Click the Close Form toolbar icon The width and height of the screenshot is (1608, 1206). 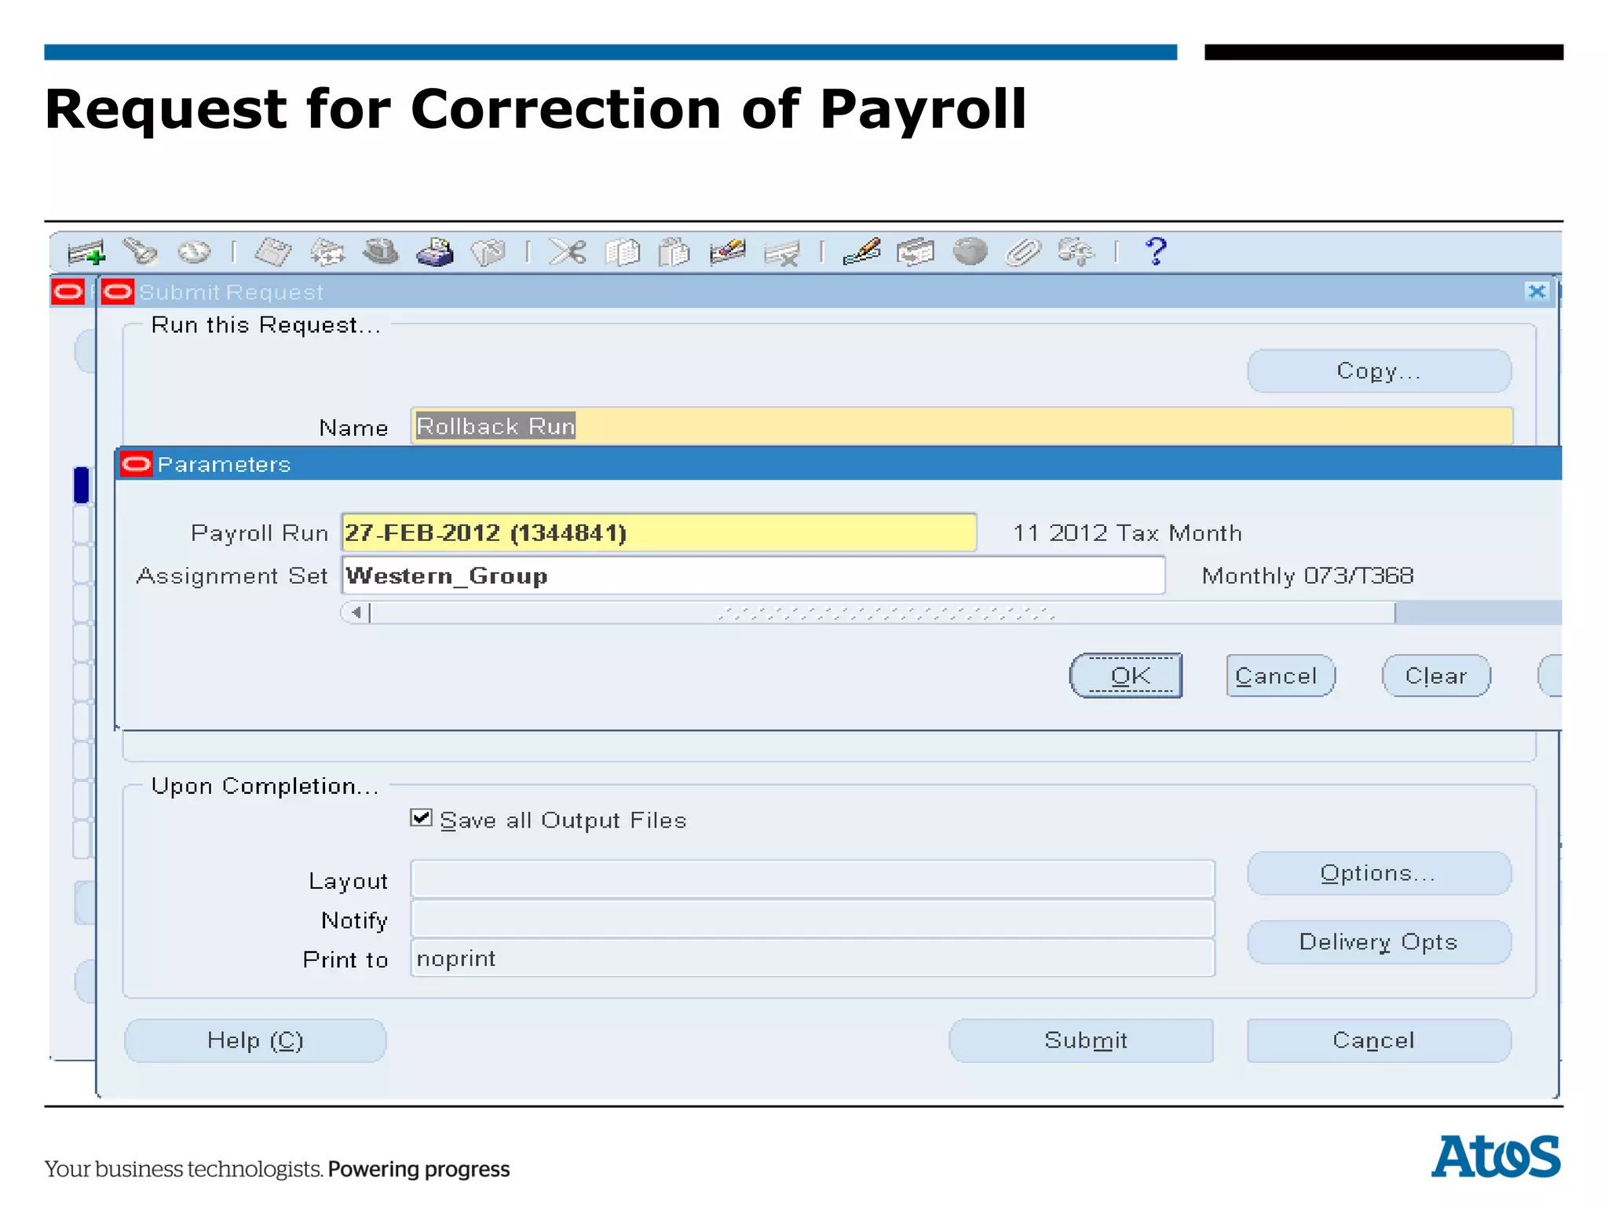[x=488, y=252]
